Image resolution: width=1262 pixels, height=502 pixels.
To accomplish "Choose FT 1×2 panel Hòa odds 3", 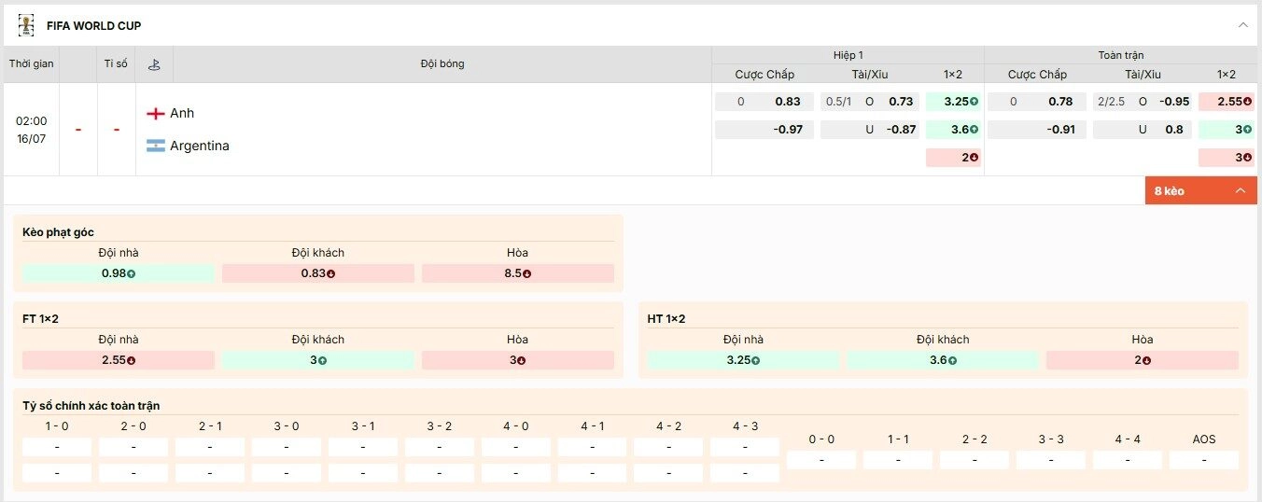I will pyautogui.click(x=518, y=360).
